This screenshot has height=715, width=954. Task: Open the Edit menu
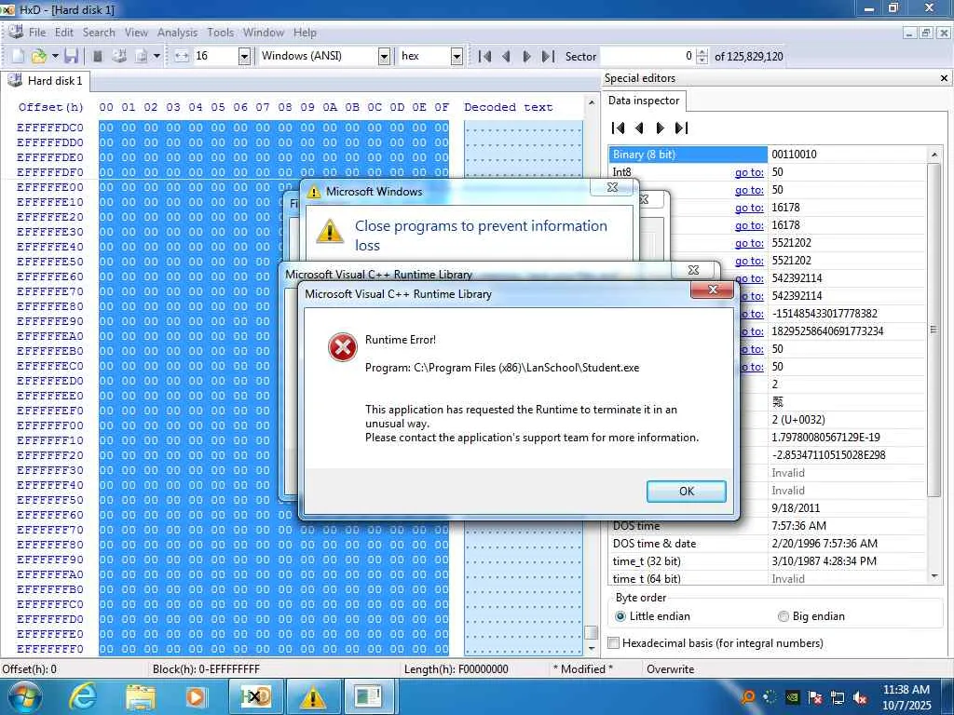click(64, 33)
